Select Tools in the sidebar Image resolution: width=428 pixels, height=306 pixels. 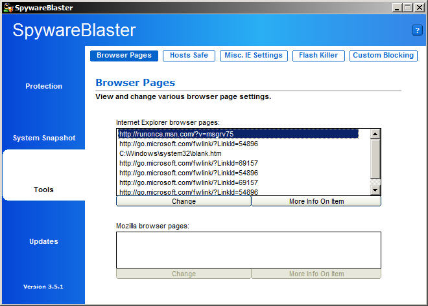pyautogui.click(x=43, y=190)
